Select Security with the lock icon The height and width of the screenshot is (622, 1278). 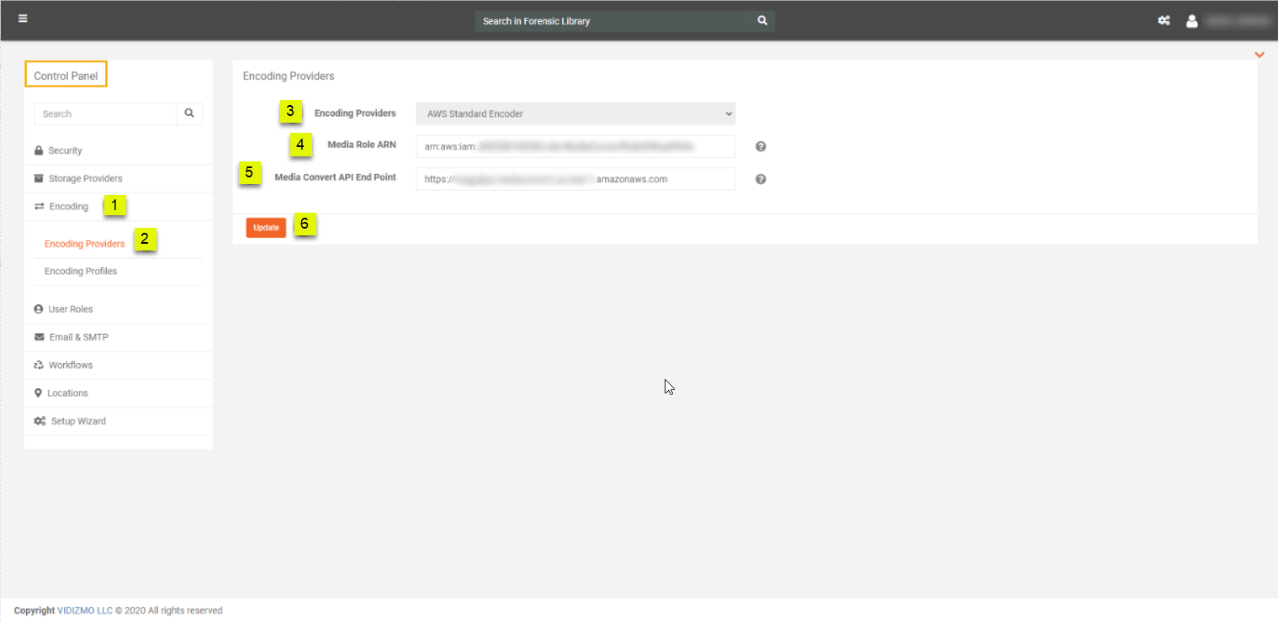coord(65,150)
